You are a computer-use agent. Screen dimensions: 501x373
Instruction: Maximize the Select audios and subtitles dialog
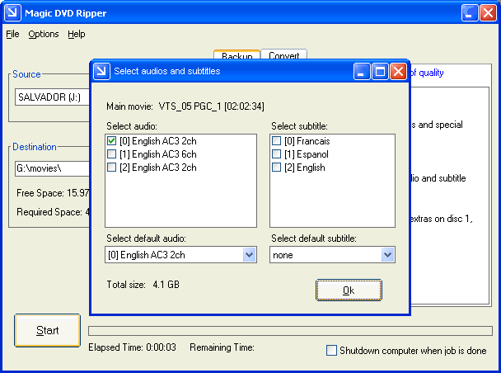(x=380, y=71)
